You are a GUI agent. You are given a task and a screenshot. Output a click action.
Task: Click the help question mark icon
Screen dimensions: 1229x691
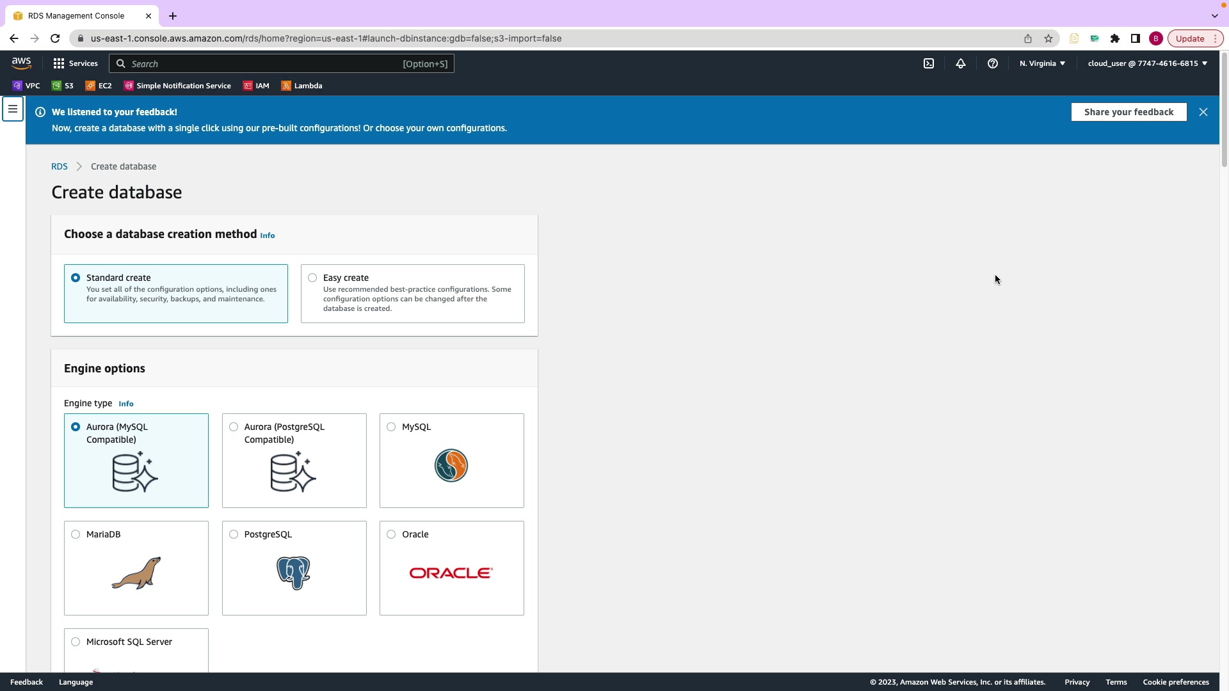(993, 63)
